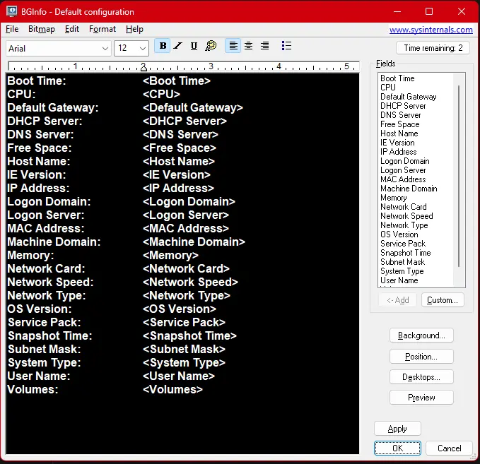Click the Apply button
Viewport: 480px width, 464px height.
point(397,429)
